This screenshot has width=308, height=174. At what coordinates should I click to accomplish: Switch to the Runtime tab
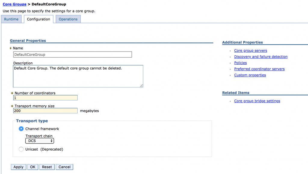click(x=11, y=19)
